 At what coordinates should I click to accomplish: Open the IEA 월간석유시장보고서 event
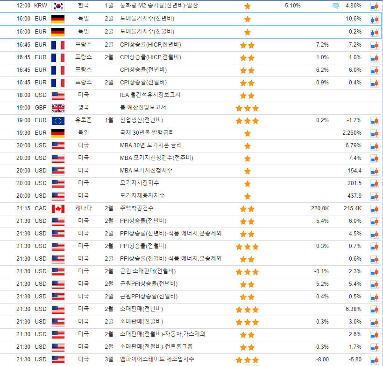click(150, 95)
